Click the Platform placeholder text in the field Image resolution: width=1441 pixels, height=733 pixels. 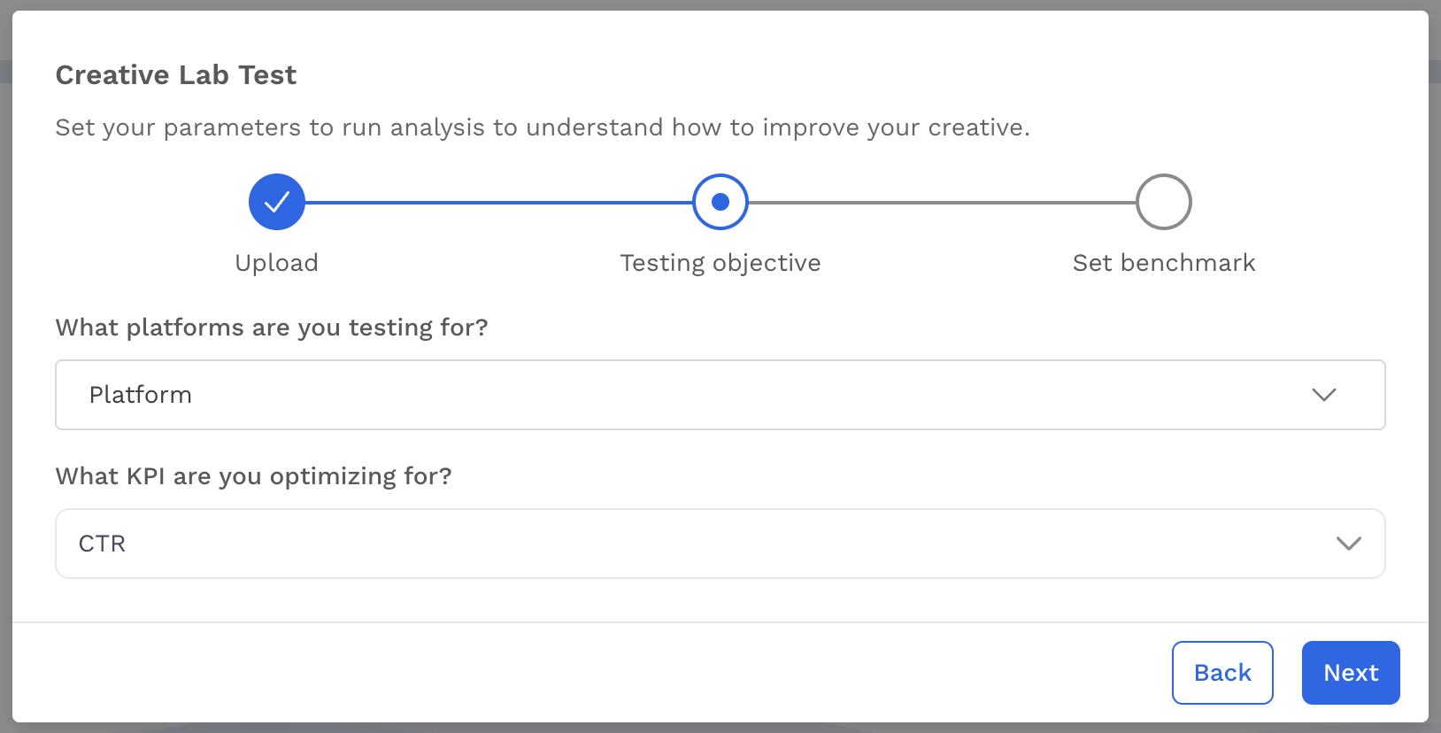[x=141, y=395]
